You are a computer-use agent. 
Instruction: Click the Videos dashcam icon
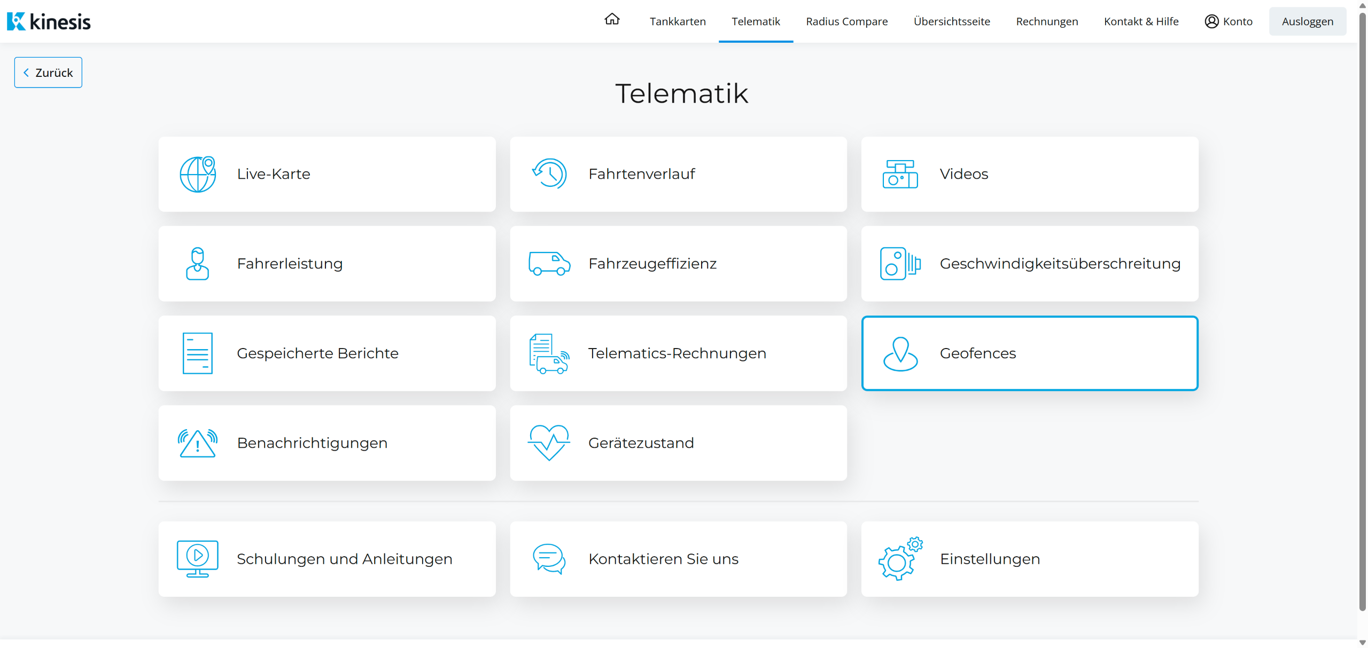click(x=900, y=174)
